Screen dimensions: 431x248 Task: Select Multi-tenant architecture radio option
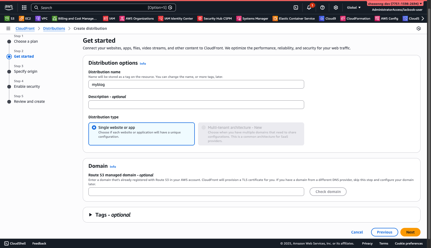pos(204,127)
